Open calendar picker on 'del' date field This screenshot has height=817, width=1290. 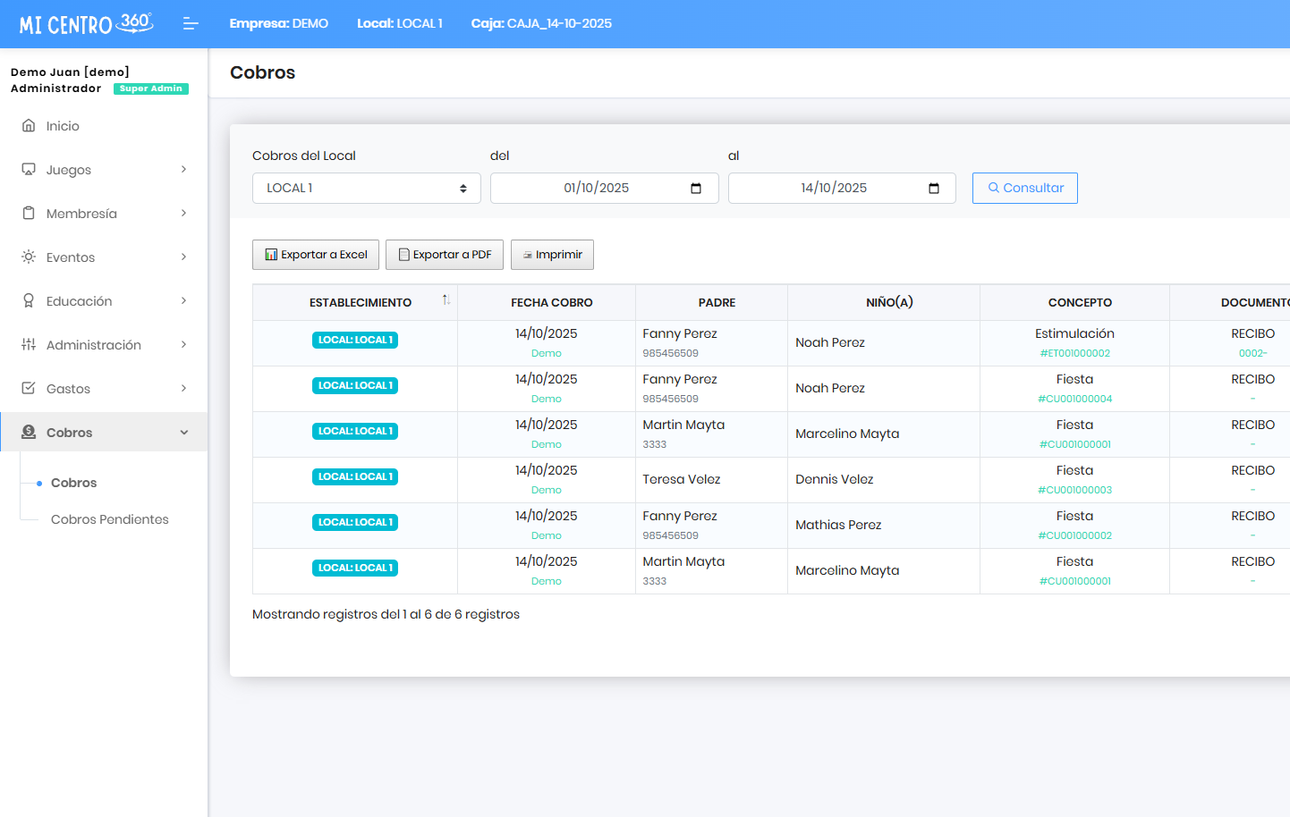coord(696,189)
